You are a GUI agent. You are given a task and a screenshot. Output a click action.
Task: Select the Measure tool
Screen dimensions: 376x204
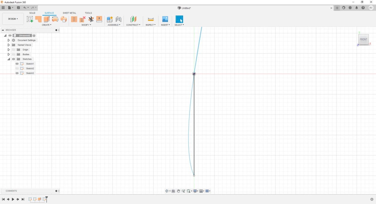pos(151,19)
